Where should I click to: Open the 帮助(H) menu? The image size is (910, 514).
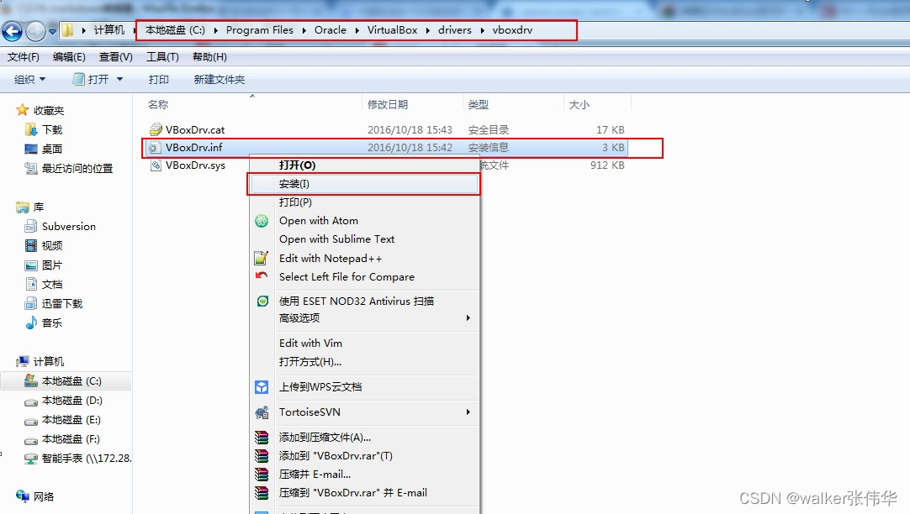click(x=209, y=57)
